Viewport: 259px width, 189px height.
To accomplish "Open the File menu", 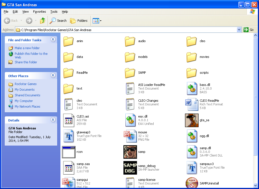I will point(6,12).
